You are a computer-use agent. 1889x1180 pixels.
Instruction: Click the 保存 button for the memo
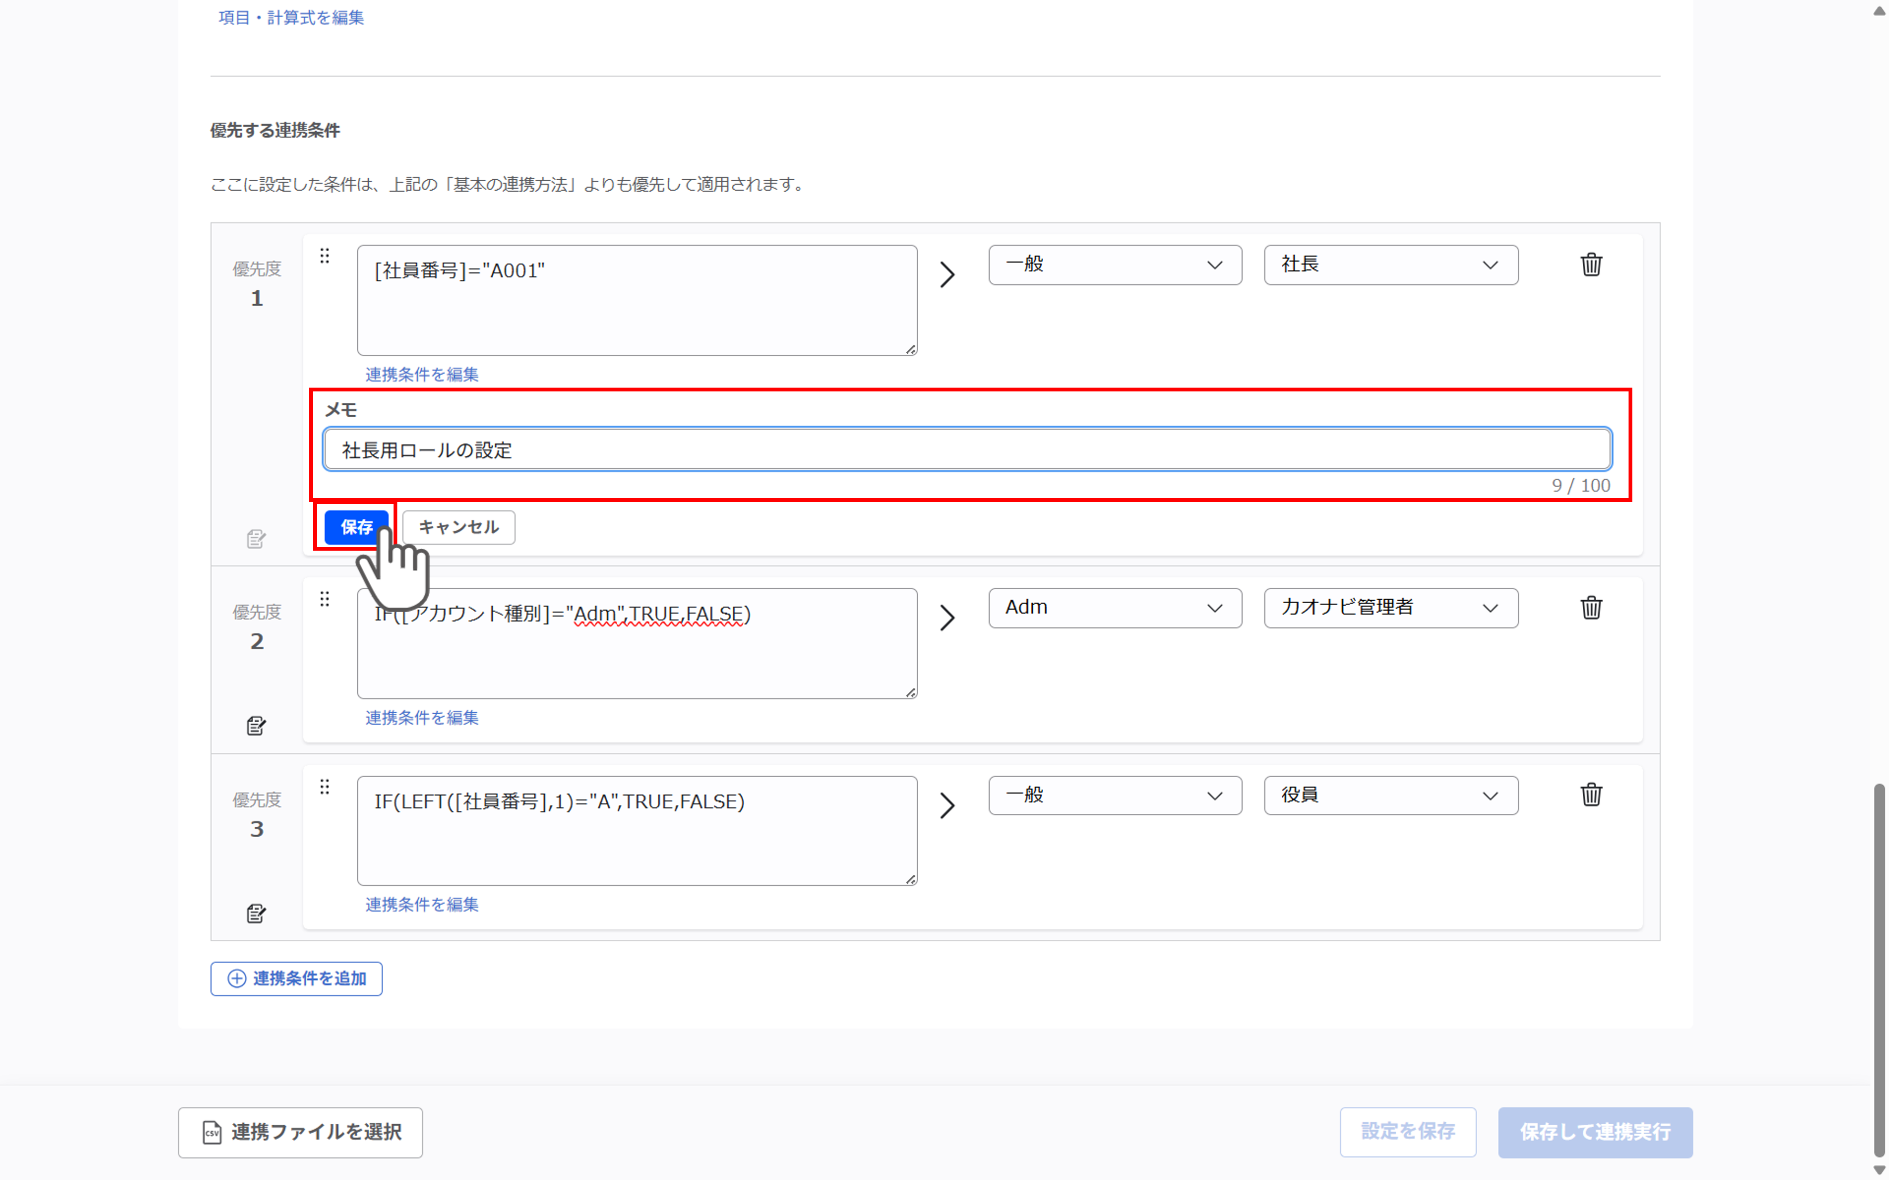click(356, 527)
